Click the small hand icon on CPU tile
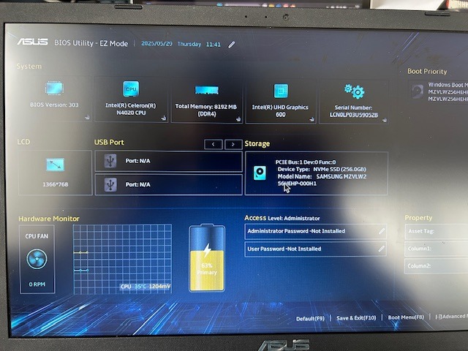This screenshot has width=468, height=351. (164, 118)
